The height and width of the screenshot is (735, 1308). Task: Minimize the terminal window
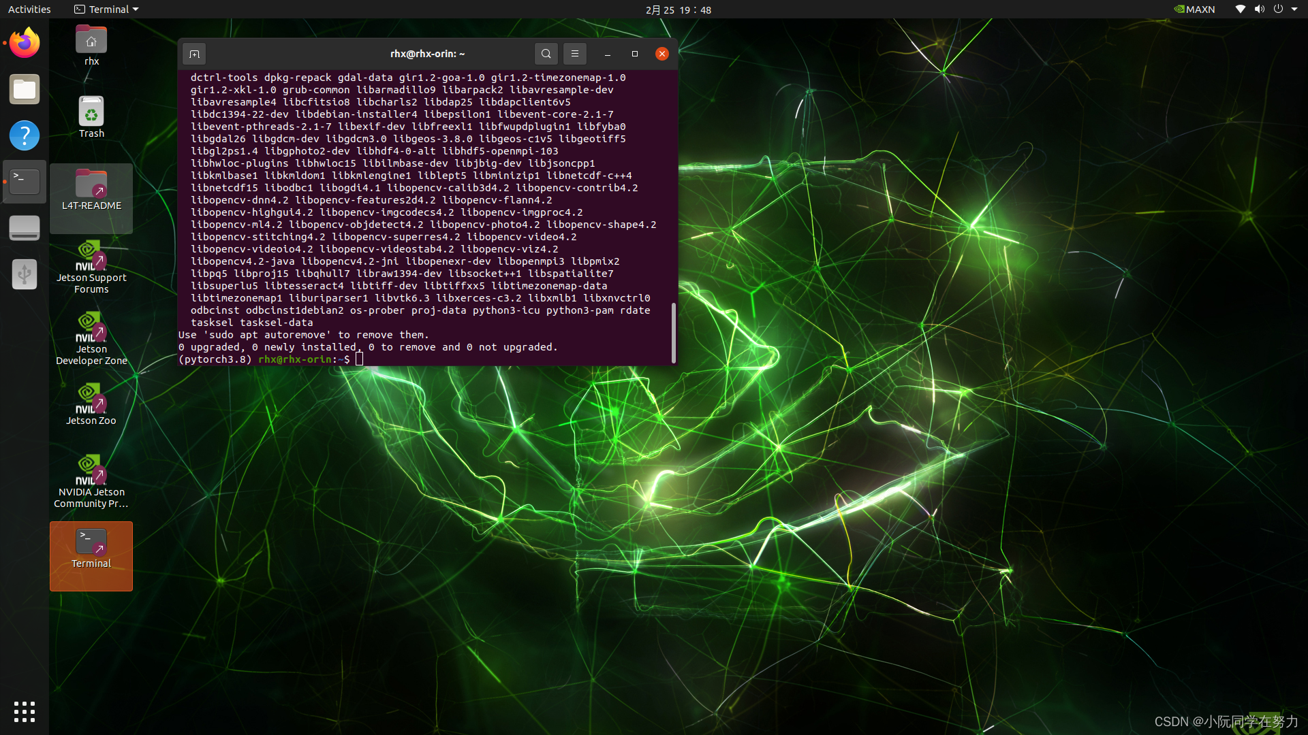[x=607, y=54]
